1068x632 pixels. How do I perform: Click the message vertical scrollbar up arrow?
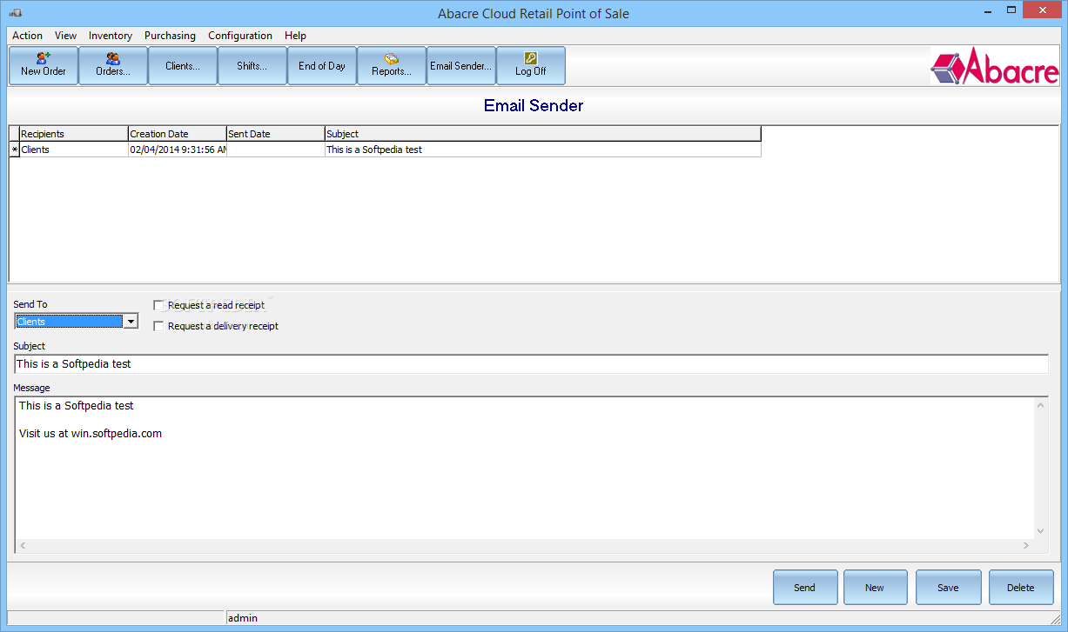1041,405
